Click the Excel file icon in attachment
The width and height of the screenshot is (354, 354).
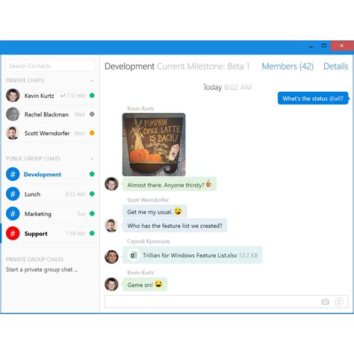pos(134,255)
